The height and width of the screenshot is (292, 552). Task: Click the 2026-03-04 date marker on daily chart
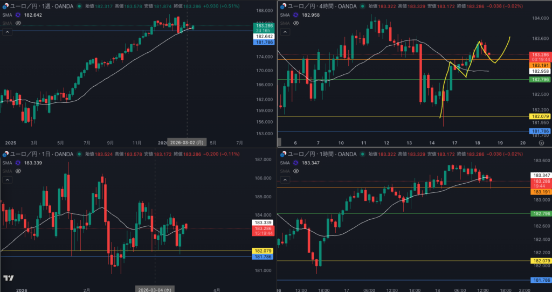[154, 289]
